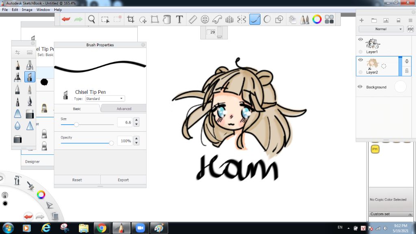Toggle the Ellipse guide tool
This screenshot has height=234, width=416.
205,19
